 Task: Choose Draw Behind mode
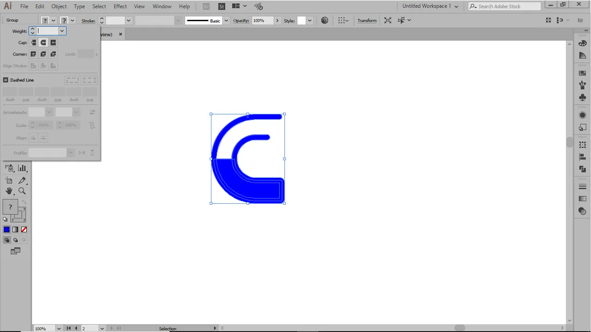click(15, 240)
